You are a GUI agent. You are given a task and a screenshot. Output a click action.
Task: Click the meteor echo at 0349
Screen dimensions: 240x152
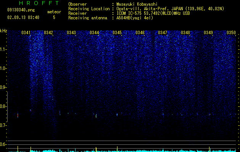coord(209,114)
